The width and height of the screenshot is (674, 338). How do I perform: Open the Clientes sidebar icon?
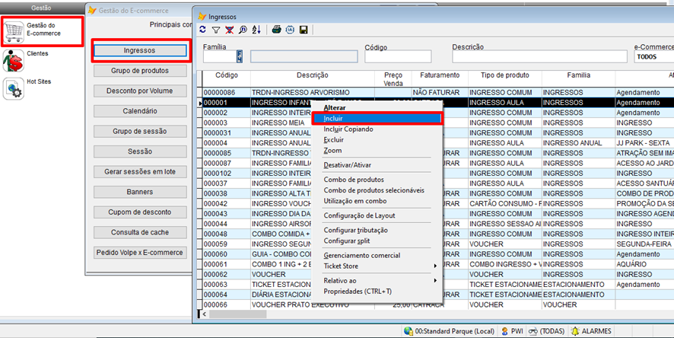(14, 59)
